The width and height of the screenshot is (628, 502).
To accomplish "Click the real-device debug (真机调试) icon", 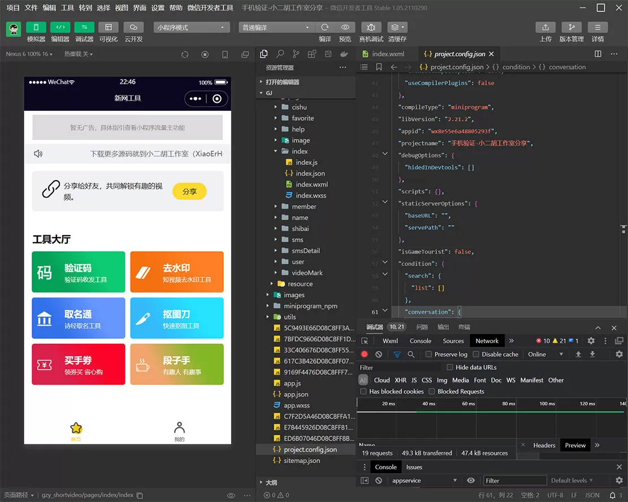I will [x=371, y=27].
